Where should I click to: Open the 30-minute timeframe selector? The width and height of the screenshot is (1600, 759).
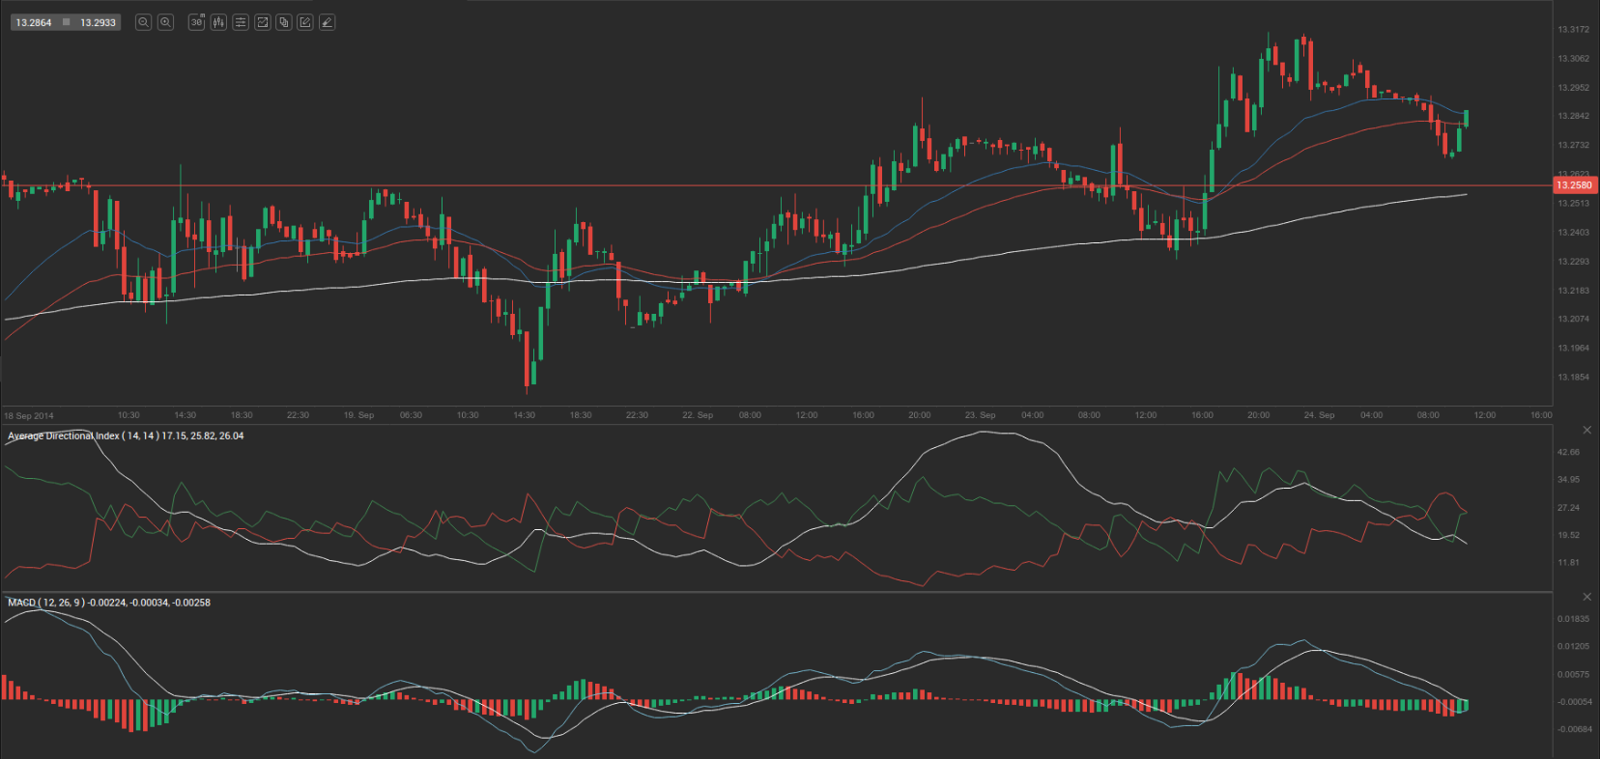[197, 22]
